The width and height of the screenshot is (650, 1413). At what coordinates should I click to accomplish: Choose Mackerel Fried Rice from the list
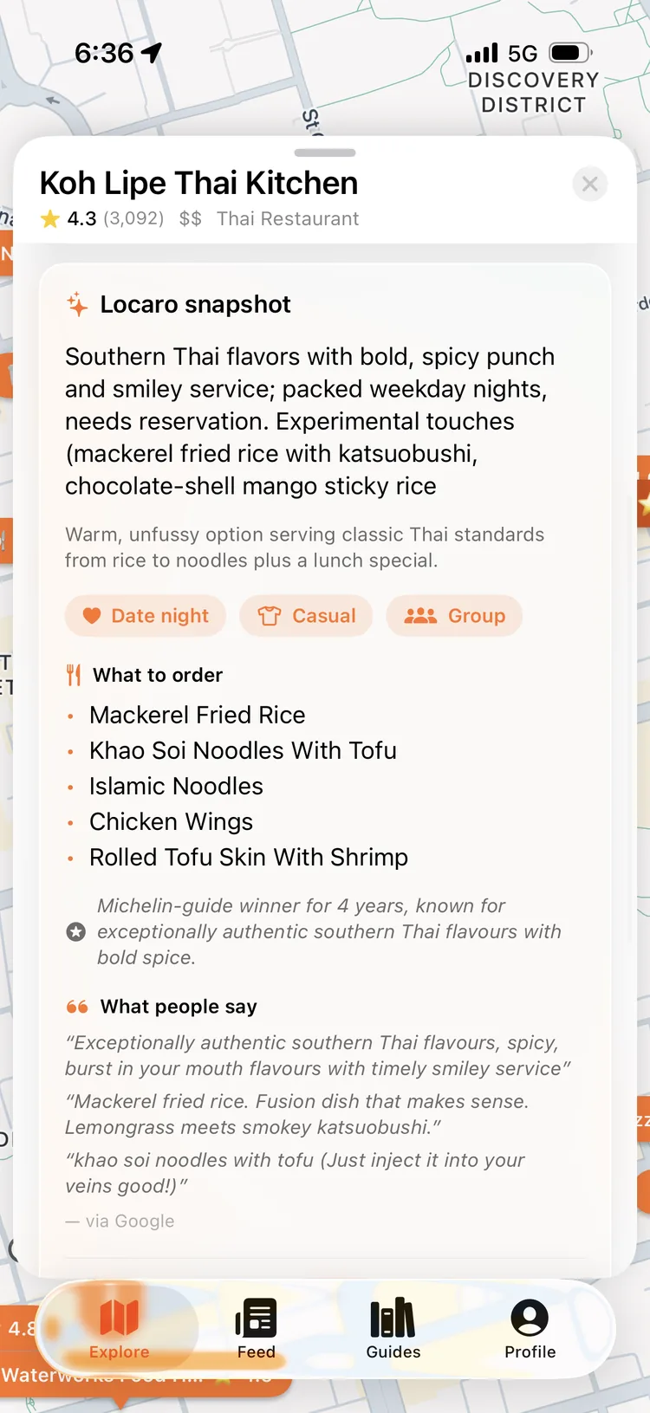[198, 715]
